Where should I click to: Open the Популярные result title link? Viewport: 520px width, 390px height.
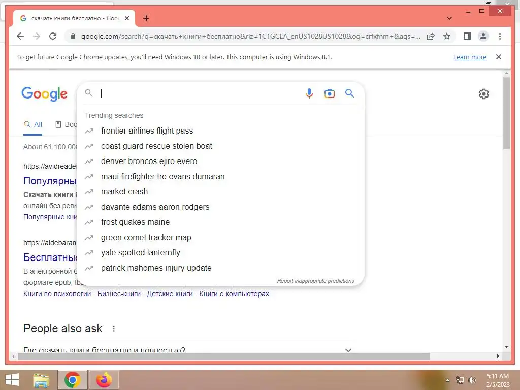50,181
